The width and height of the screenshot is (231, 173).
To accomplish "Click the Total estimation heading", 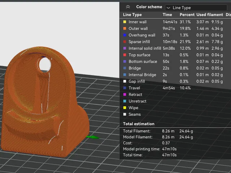I will [x=139, y=124].
